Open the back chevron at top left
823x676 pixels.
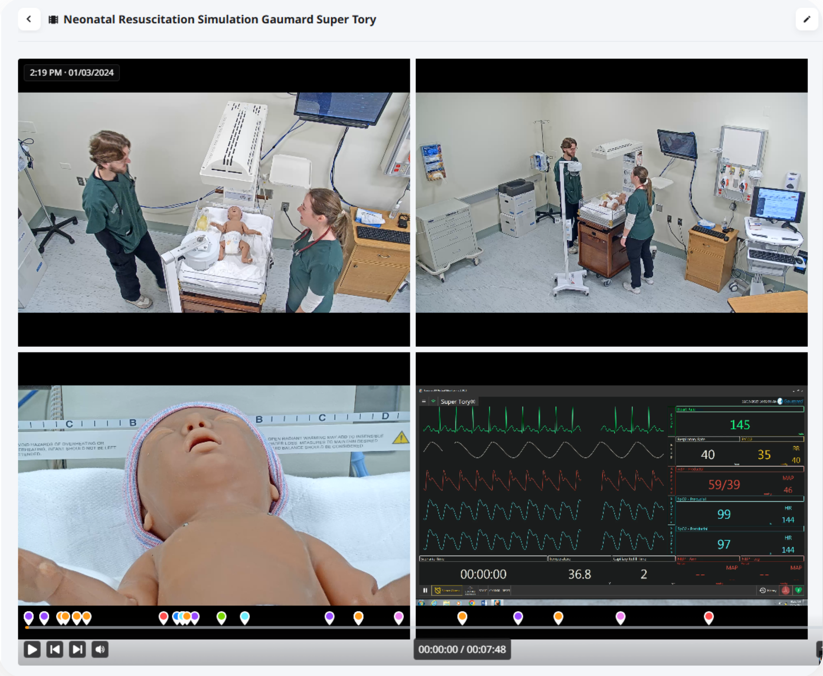pos(29,19)
